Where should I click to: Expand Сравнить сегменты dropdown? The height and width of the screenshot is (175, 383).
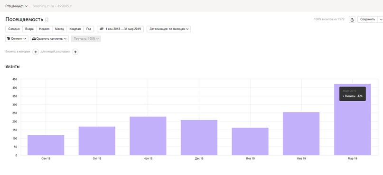[49, 39]
